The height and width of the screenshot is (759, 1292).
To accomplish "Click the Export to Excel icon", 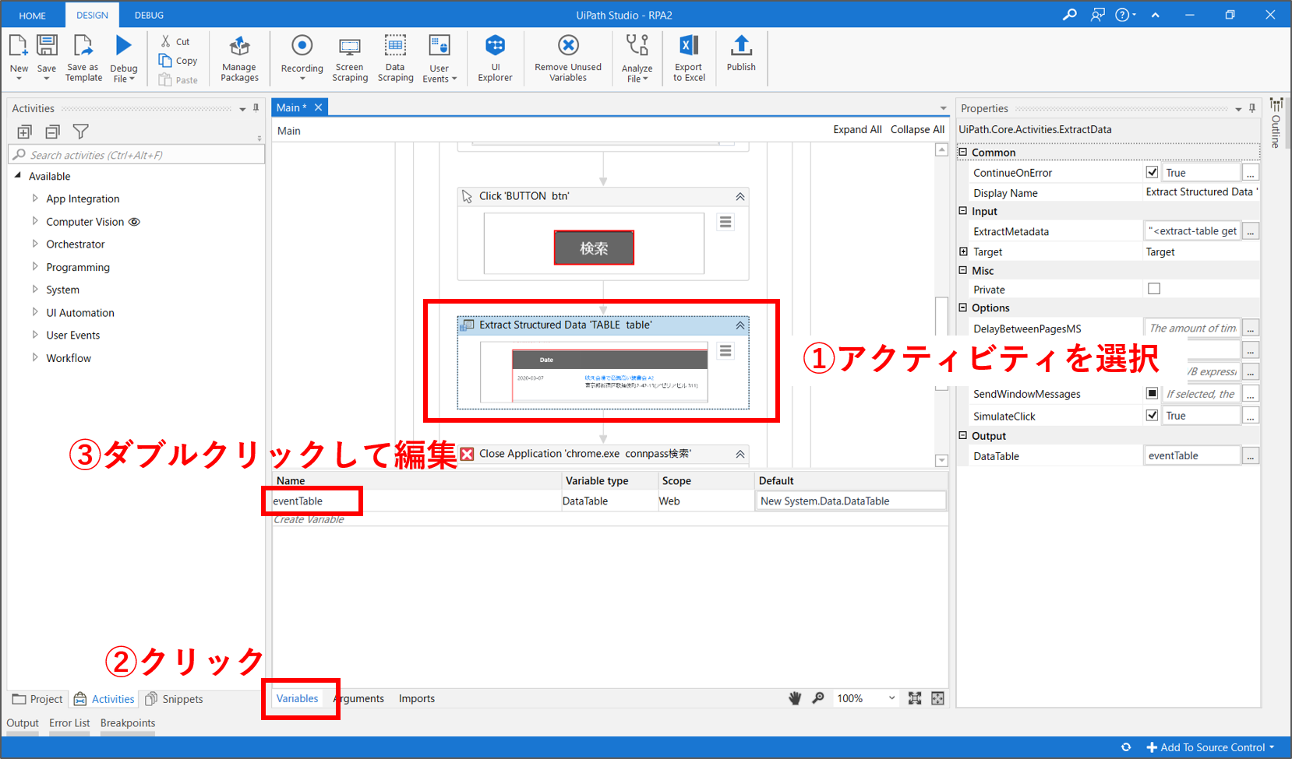I will [689, 47].
